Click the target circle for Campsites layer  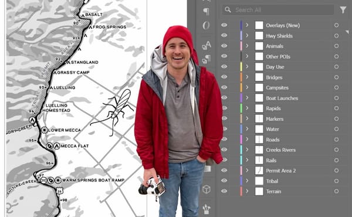336,87
